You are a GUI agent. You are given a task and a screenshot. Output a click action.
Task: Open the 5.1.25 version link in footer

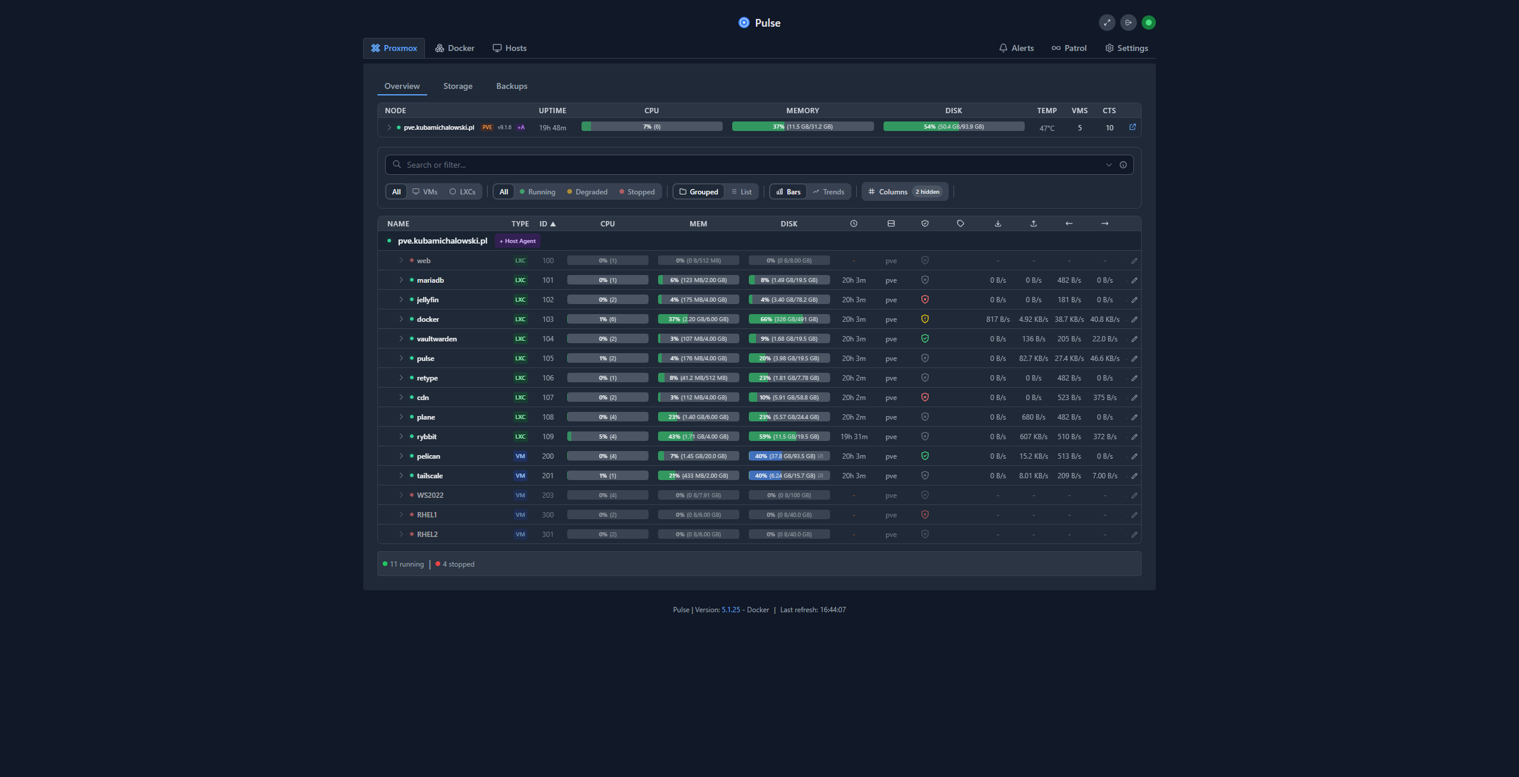click(x=730, y=610)
